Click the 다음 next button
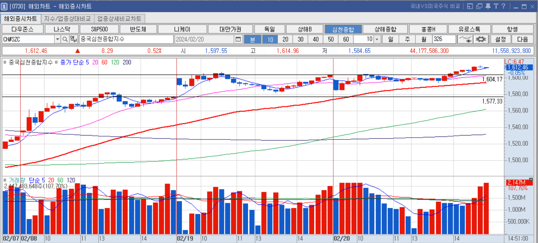This screenshot has width=538, height=243. pos(522,39)
